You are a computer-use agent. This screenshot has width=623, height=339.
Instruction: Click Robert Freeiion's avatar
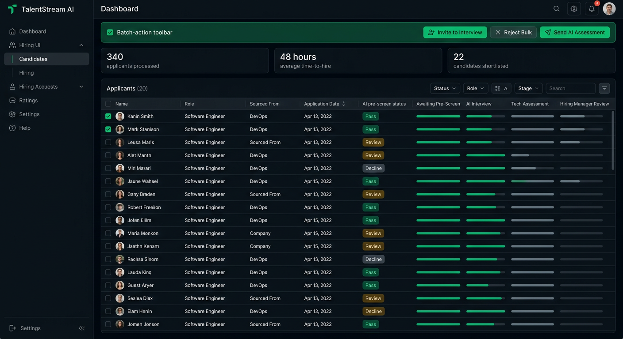(120, 207)
